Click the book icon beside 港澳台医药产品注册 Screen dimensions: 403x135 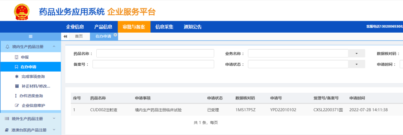(x=7, y=130)
